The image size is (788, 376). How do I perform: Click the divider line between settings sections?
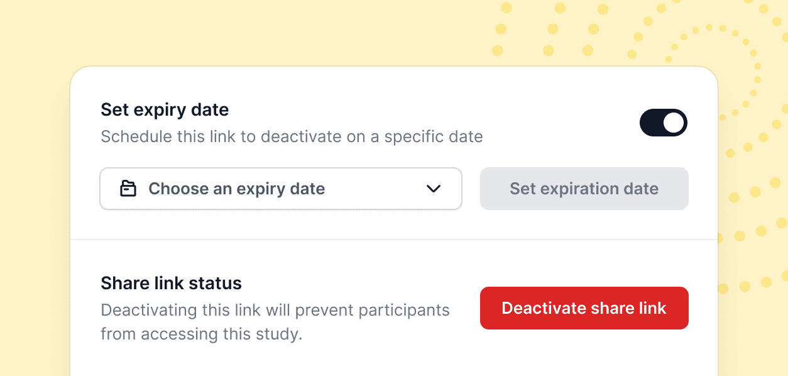[x=394, y=240]
